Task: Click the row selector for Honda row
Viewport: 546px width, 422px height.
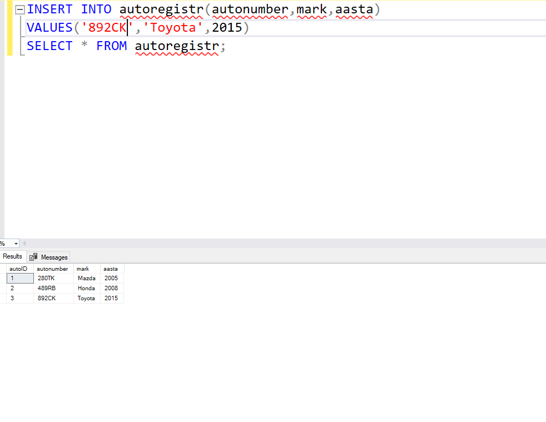Action: tap(3, 289)
